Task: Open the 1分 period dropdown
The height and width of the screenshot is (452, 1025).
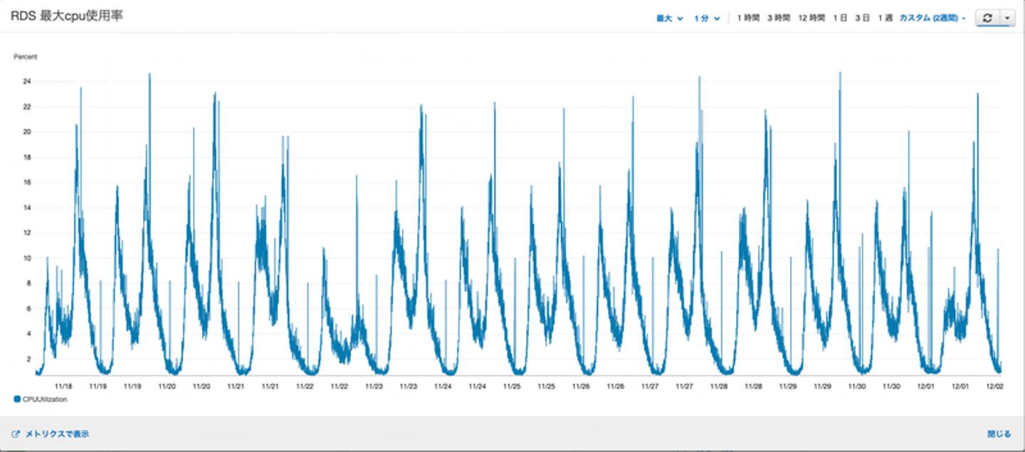Action: [707, 19]
